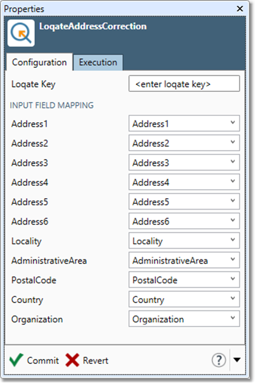Open the Organization mapping dropdown
255x384 pixels.
pos(184,319)
